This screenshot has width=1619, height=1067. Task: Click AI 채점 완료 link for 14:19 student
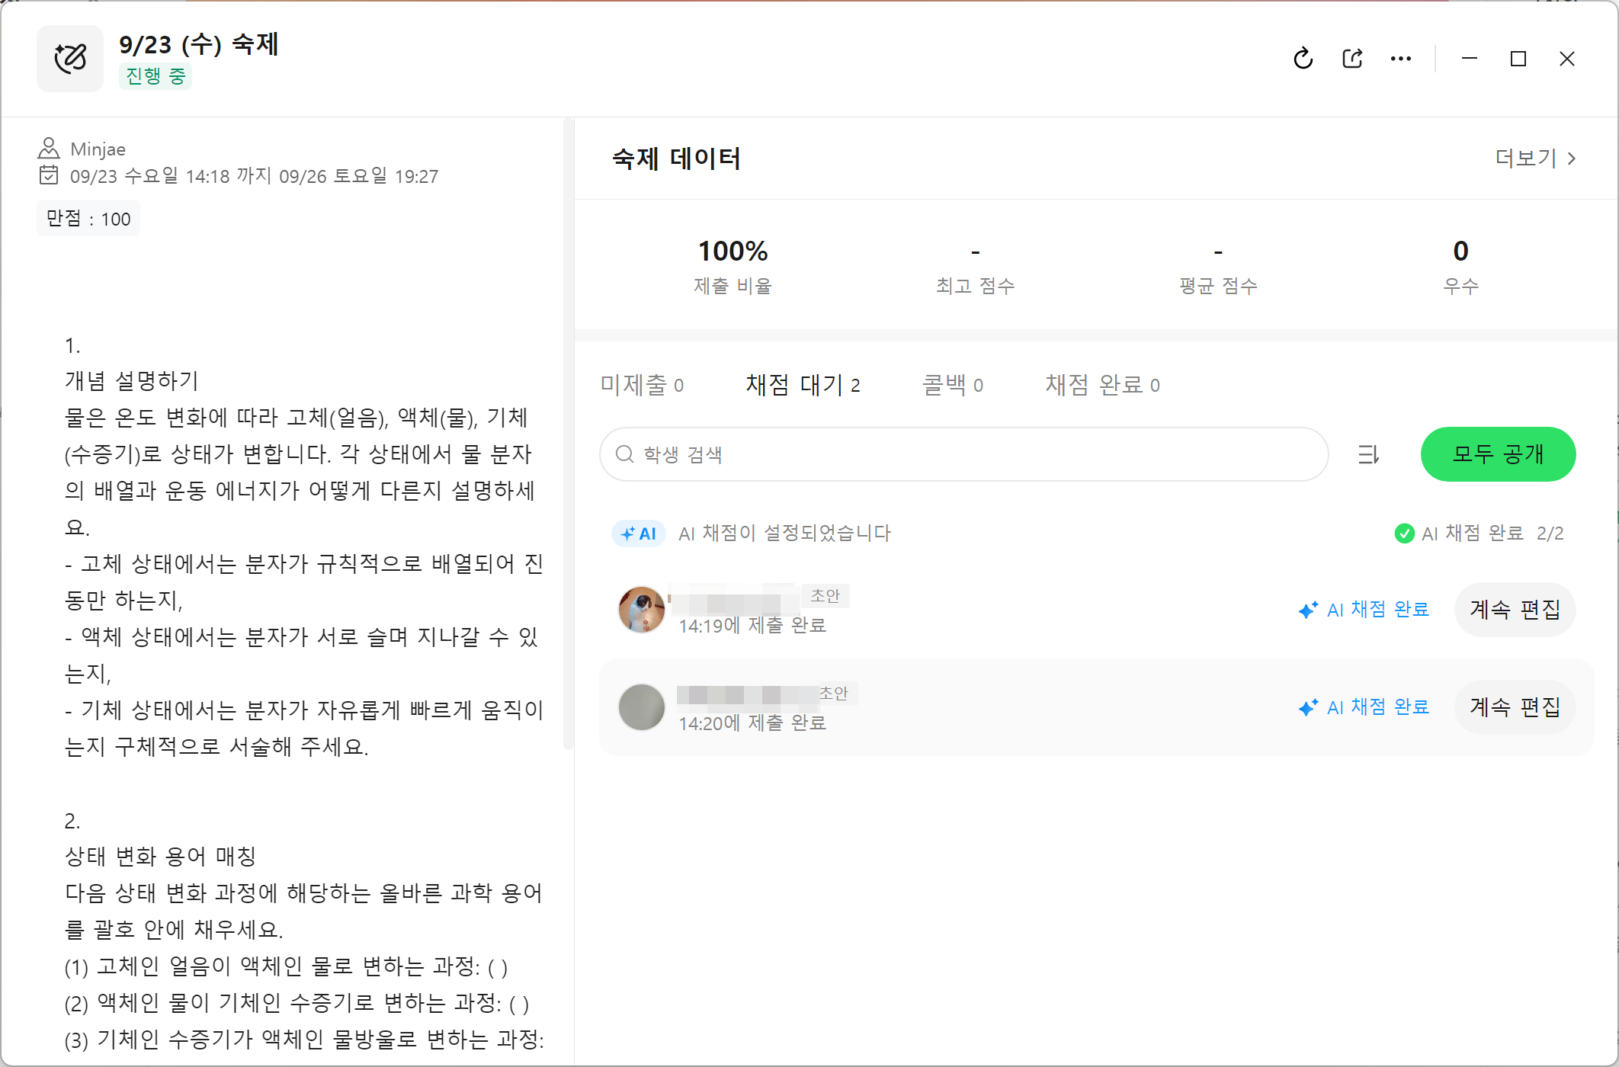coord(1364,610)
